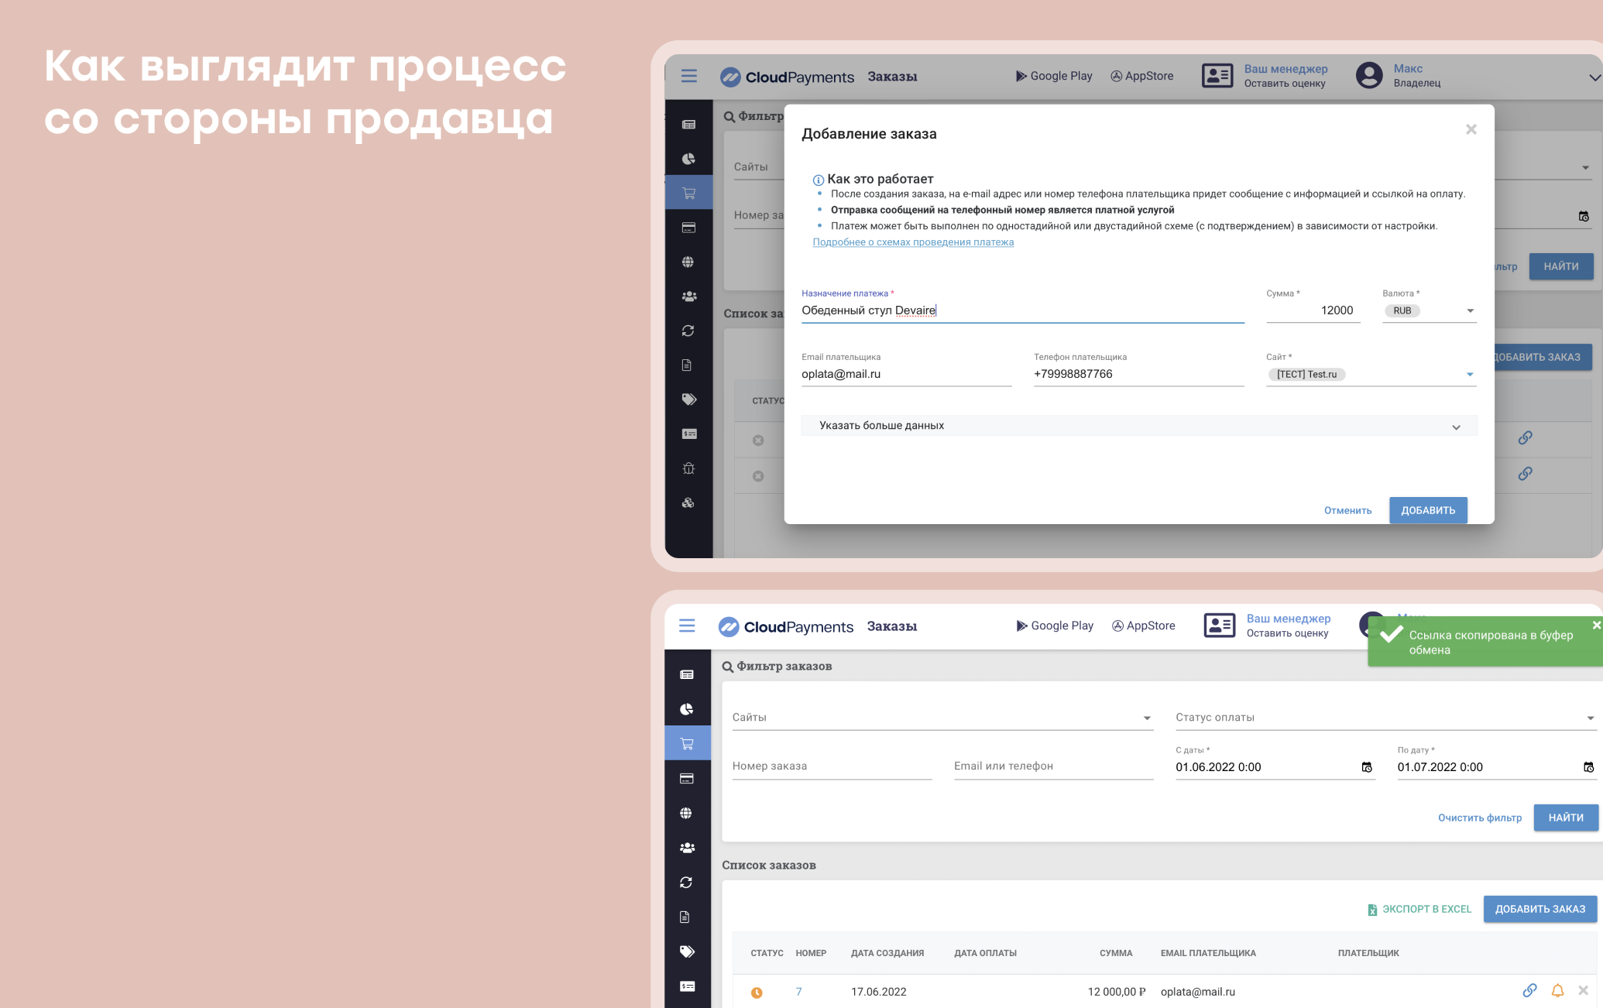
Task: Click the document/reports sidebar icon
Action: point(685,365)
